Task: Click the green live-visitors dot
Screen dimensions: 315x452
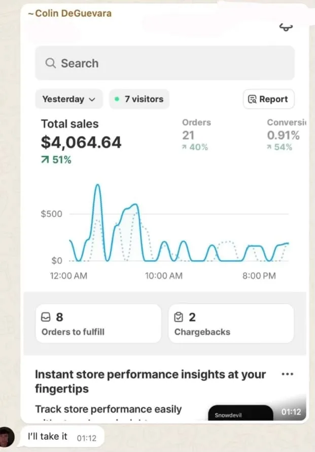Action: [x=117, y=99]
